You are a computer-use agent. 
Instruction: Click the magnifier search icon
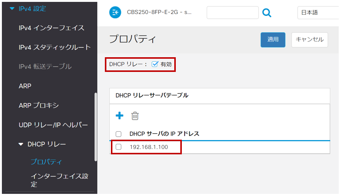[267, 13]
